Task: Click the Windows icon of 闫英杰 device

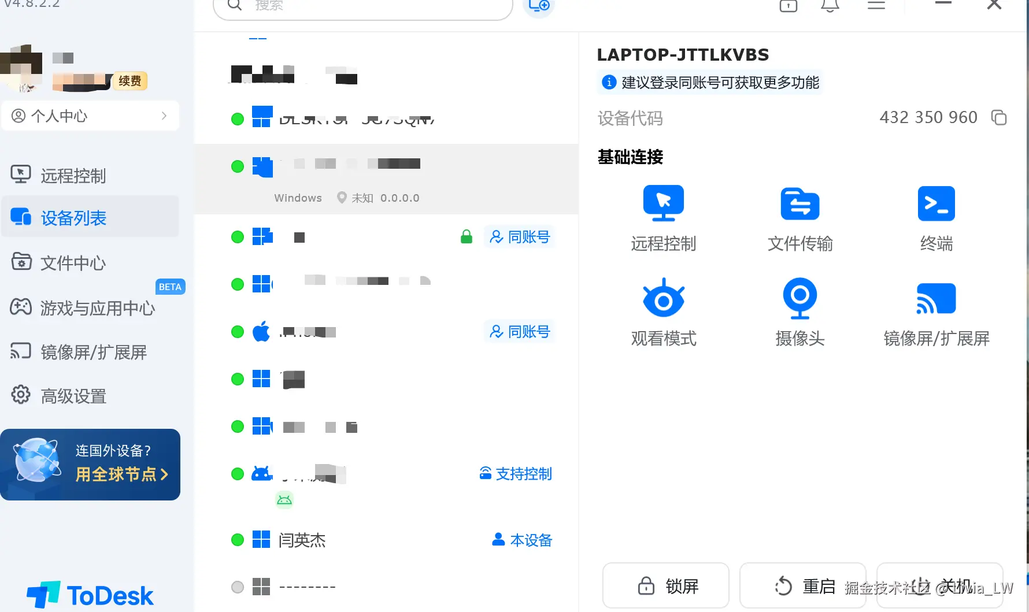Action: 261,540
